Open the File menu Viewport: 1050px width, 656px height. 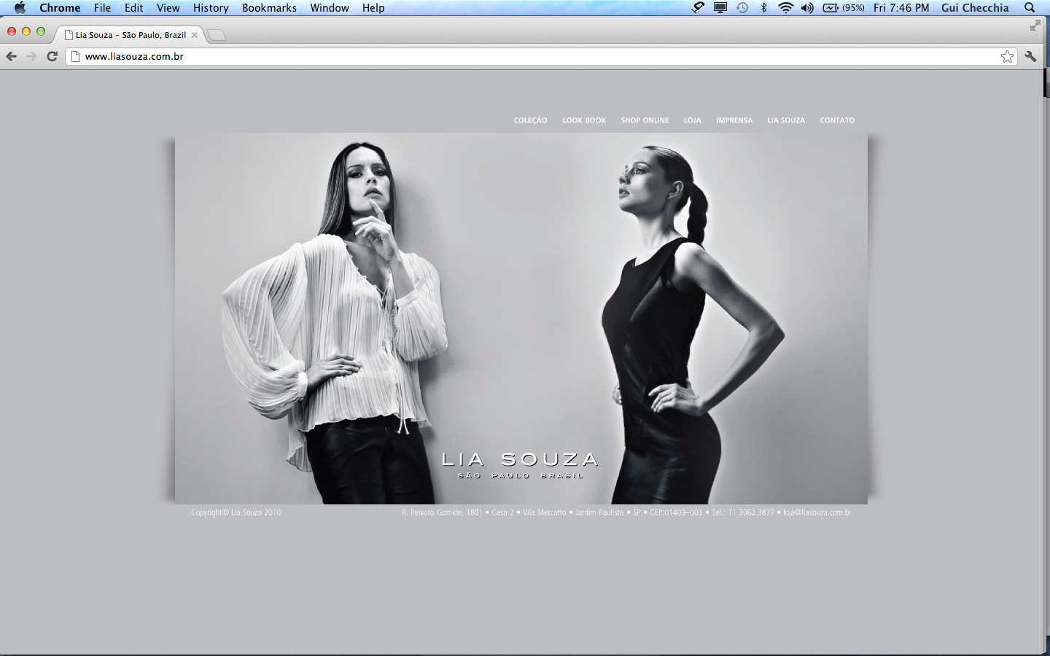click(x=102, y=7)
